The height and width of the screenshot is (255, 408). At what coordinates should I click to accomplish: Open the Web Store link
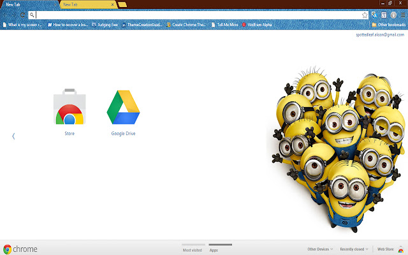[385, 249]
